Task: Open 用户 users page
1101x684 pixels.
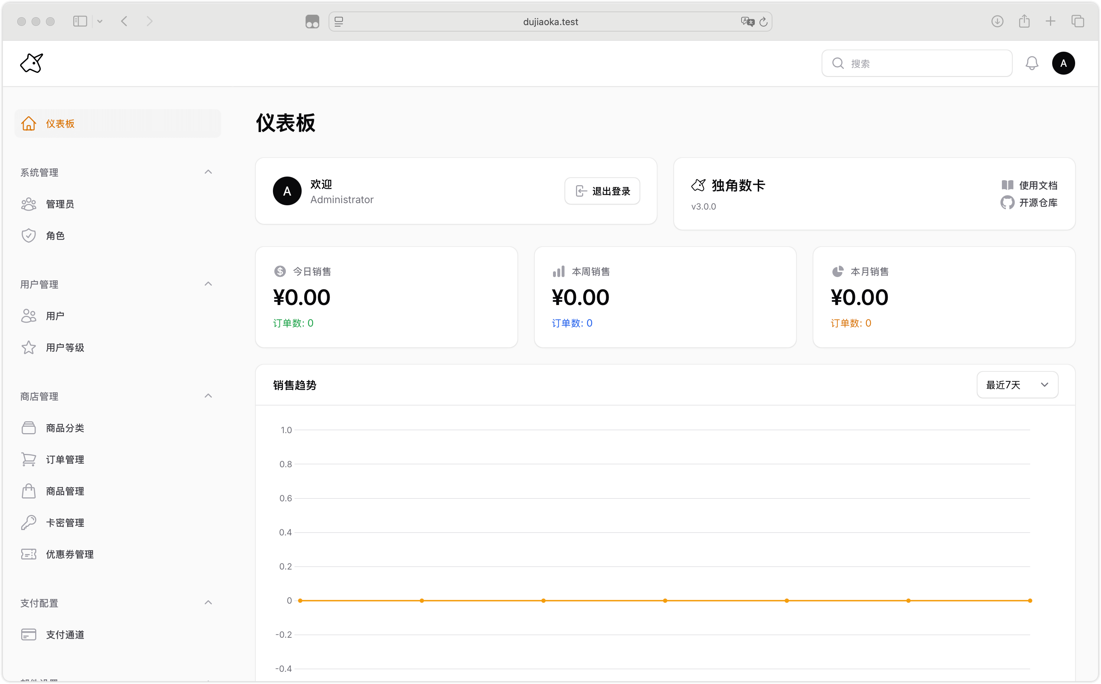Action: 118,316
